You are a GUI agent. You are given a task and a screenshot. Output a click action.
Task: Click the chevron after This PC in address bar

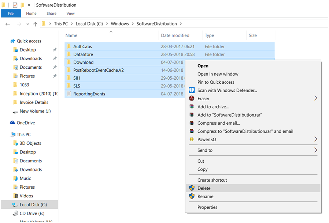(72, 24)
